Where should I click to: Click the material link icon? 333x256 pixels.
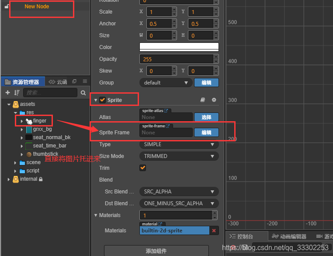tap(160, 224)
